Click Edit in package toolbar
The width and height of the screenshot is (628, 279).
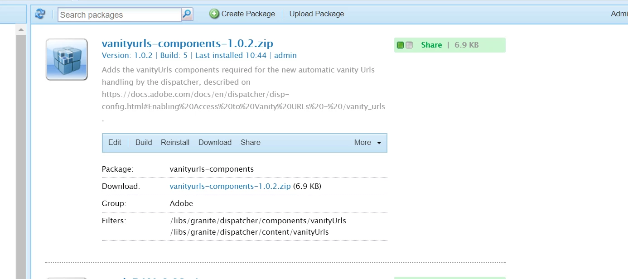115,142
